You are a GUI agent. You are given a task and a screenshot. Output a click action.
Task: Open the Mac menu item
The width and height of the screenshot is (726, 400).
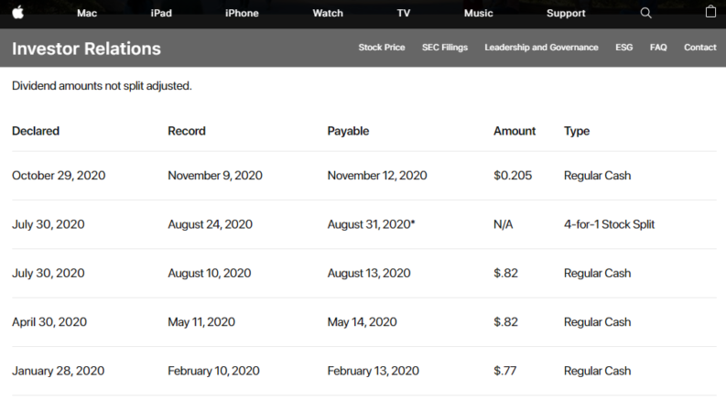pyautogui.click(x=87, y=14)
